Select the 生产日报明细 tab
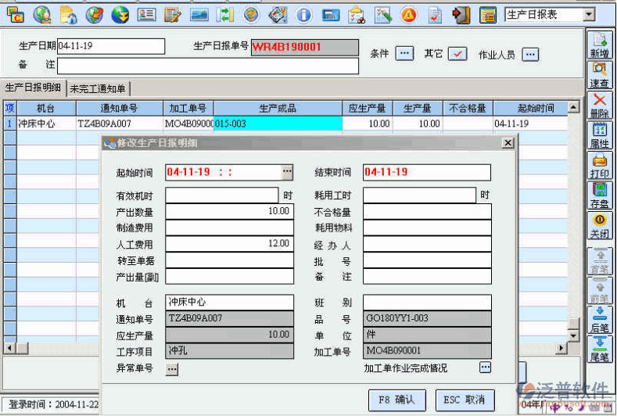617x416 pixels. click(34, 88)
